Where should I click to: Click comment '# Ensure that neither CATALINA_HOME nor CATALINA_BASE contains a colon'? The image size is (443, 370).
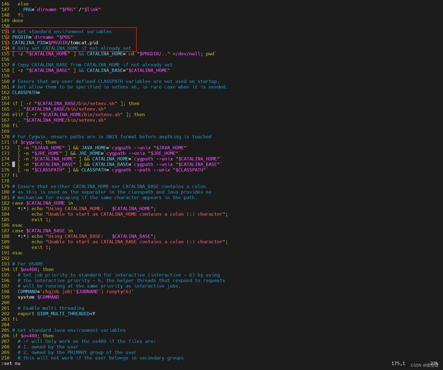(x=109, y=186)
